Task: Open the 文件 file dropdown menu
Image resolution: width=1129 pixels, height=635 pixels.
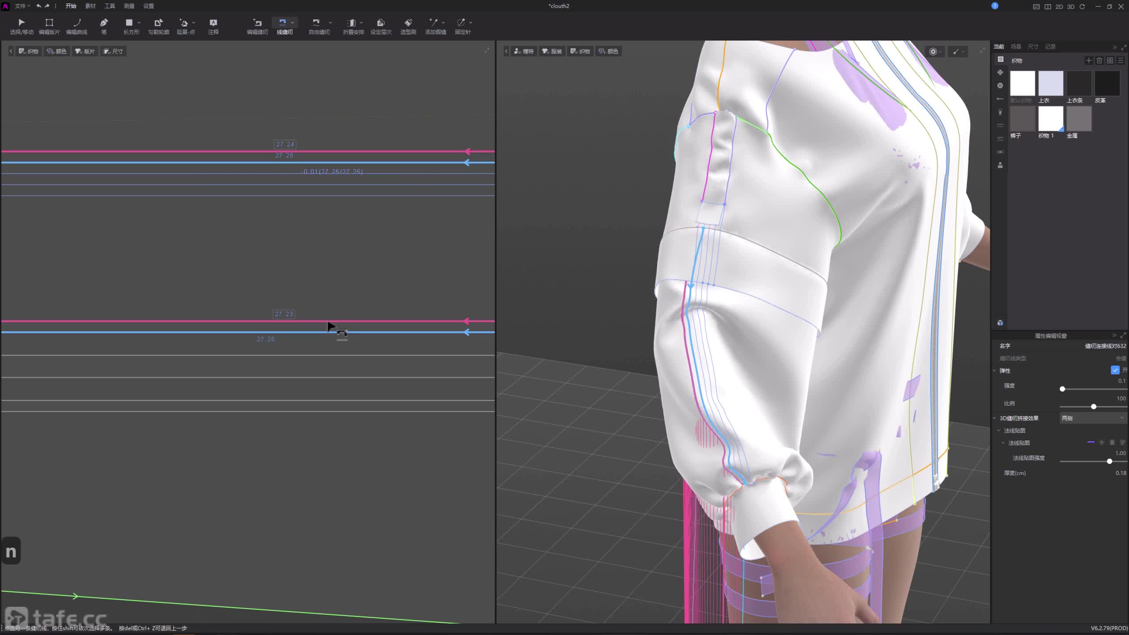Action: (22, 6)
